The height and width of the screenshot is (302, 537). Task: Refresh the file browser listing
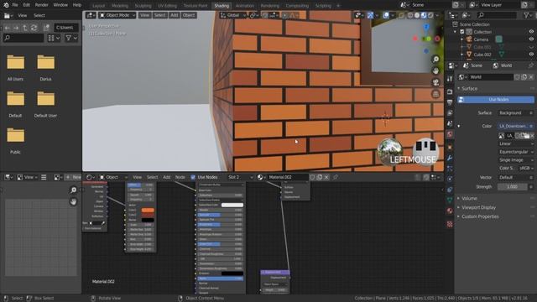(34, 28)
